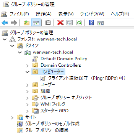Click the グループ ポリシー オブジェクト folder icon
This screenshot has height=135, width=134.
coord(35,98)
